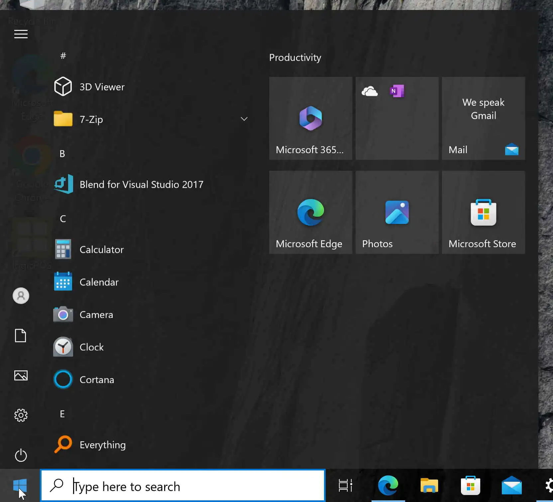553x502 pixels.
Task: Open the Microsoft 365 tile
Action: 311,118
